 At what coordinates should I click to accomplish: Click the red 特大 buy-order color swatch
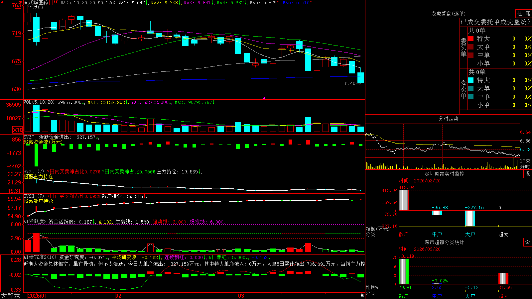pyautogui.click(x=471, y=39)
